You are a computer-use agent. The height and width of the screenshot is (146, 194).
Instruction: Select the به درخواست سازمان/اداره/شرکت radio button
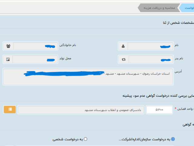[x=173, y=139]
